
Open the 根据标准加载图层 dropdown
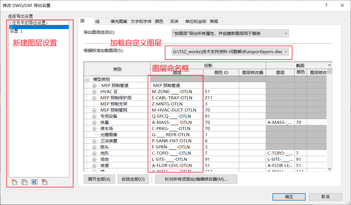click(230, 51)
